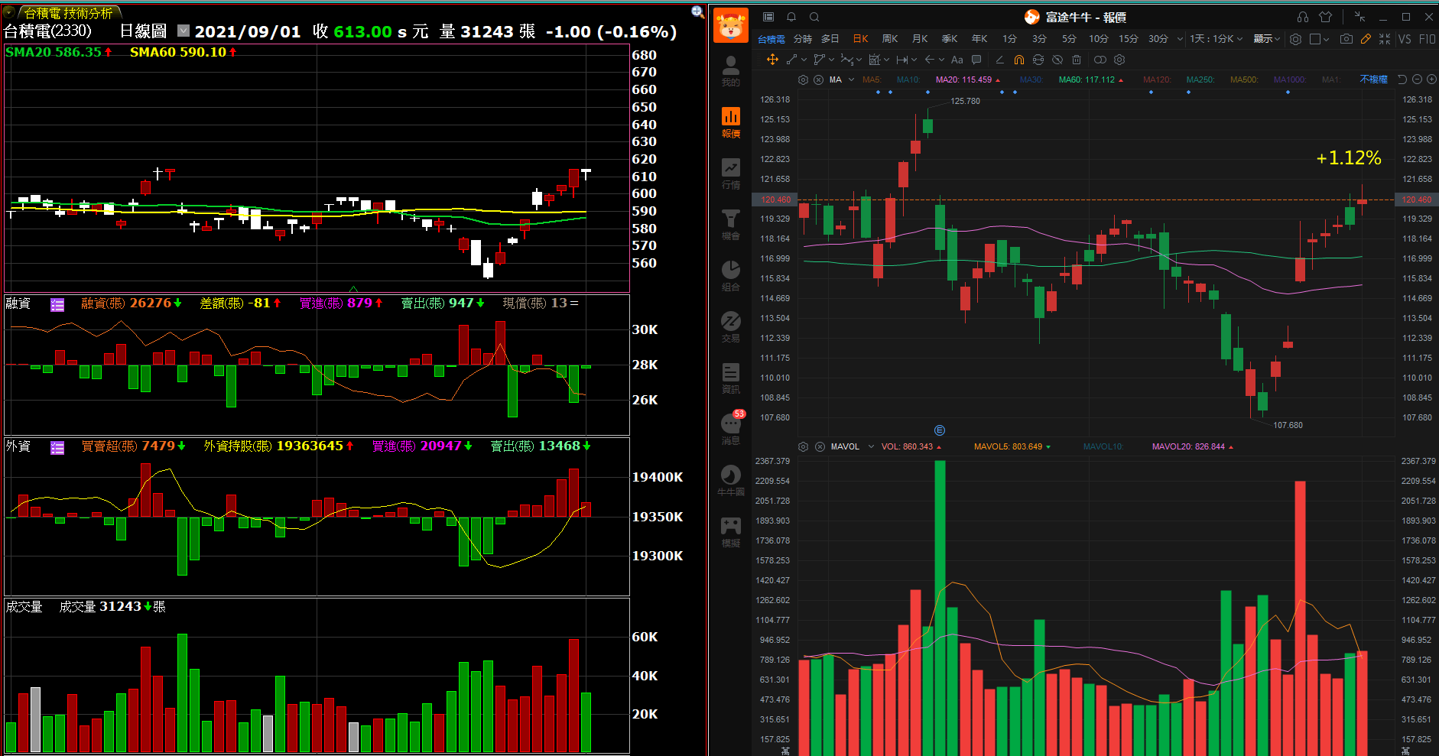This screenshot has width=1439, height=756.
Task: Expand the MA indicator dropdown arrow
Action: tap(851, 79)
